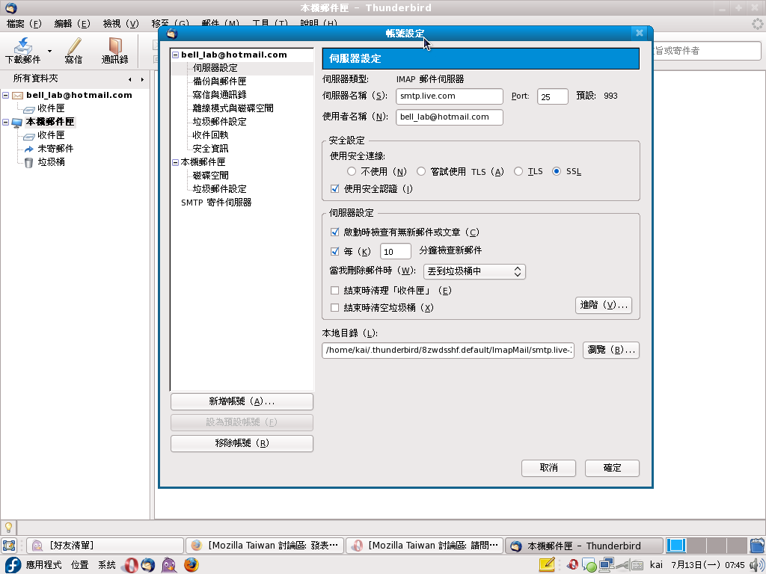Open the 應用程式 panel menu
Screen dimensions: 766x574
[44, 565]
